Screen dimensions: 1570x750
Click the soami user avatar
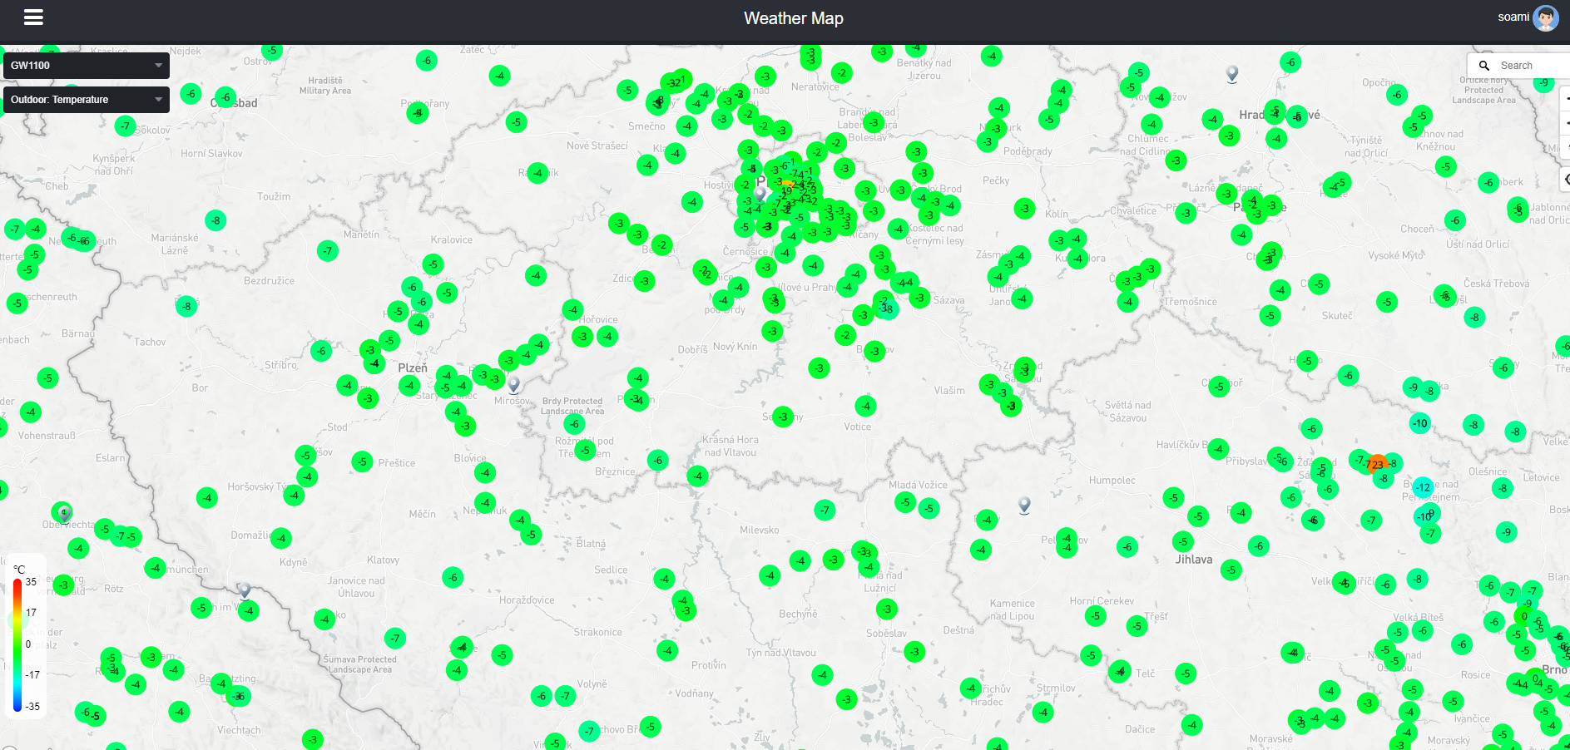pyautogui.click(x=1545, y=17)
